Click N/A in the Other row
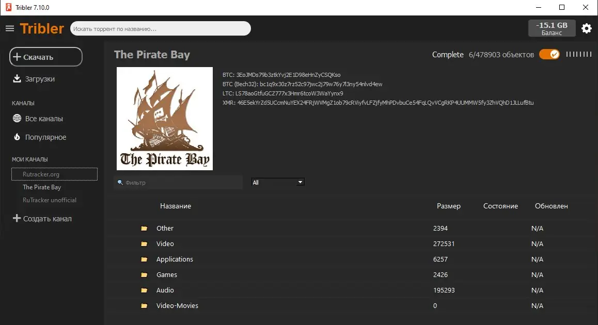 pyautogui.click(x=537, y=228)
